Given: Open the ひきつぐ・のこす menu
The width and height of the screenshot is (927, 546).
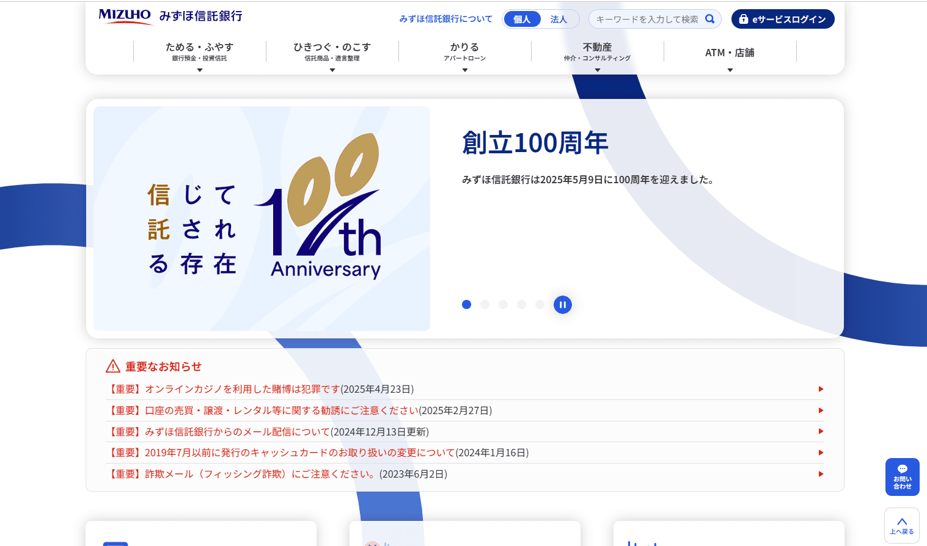Looking at the screenshot, I should pyautogui.click(x=332, y=52).
